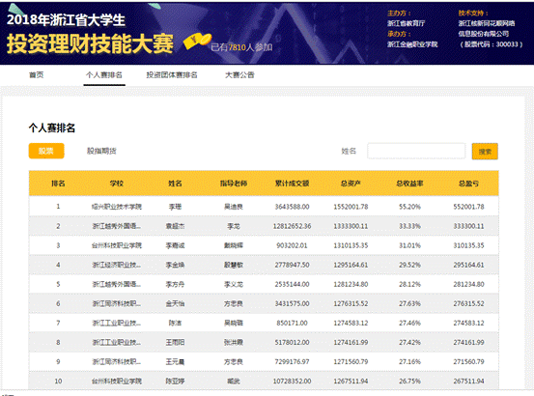This screenshot has width=534, height=396.
Task: Open the 大赛公告 announcements tab
Action: tap(239, 75)
